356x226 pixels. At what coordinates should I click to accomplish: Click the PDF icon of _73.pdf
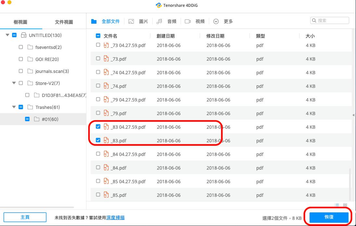coord(106,59)
